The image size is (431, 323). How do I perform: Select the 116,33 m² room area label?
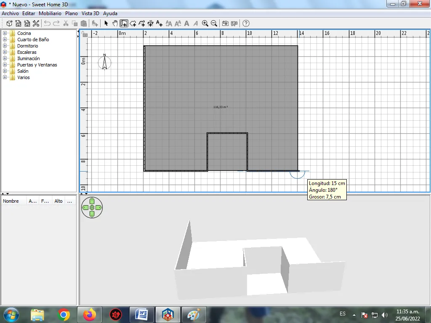click(221, 107)
